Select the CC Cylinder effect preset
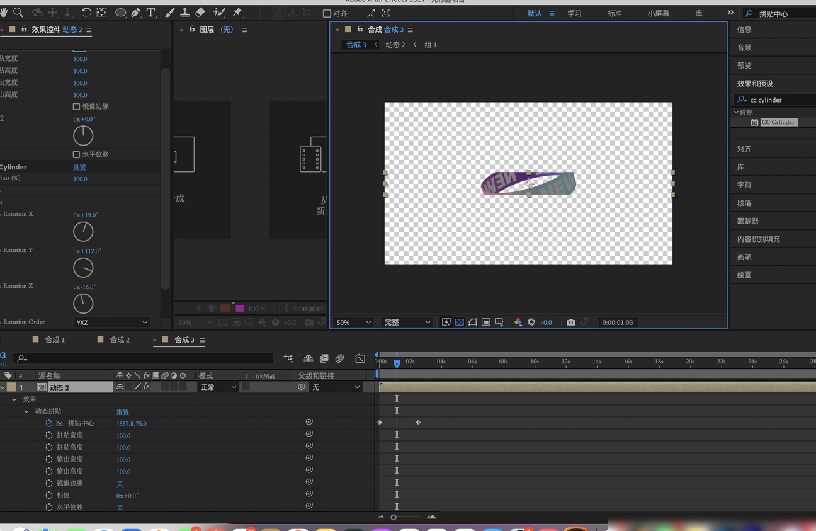 coord(778,122)
